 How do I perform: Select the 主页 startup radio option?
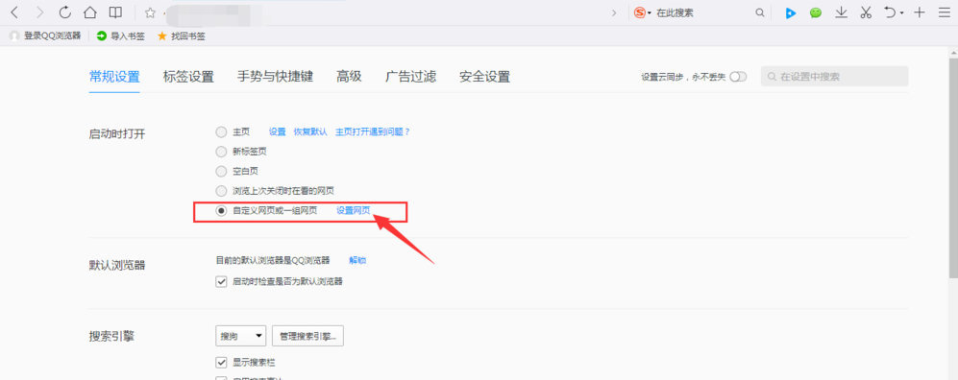221,131
